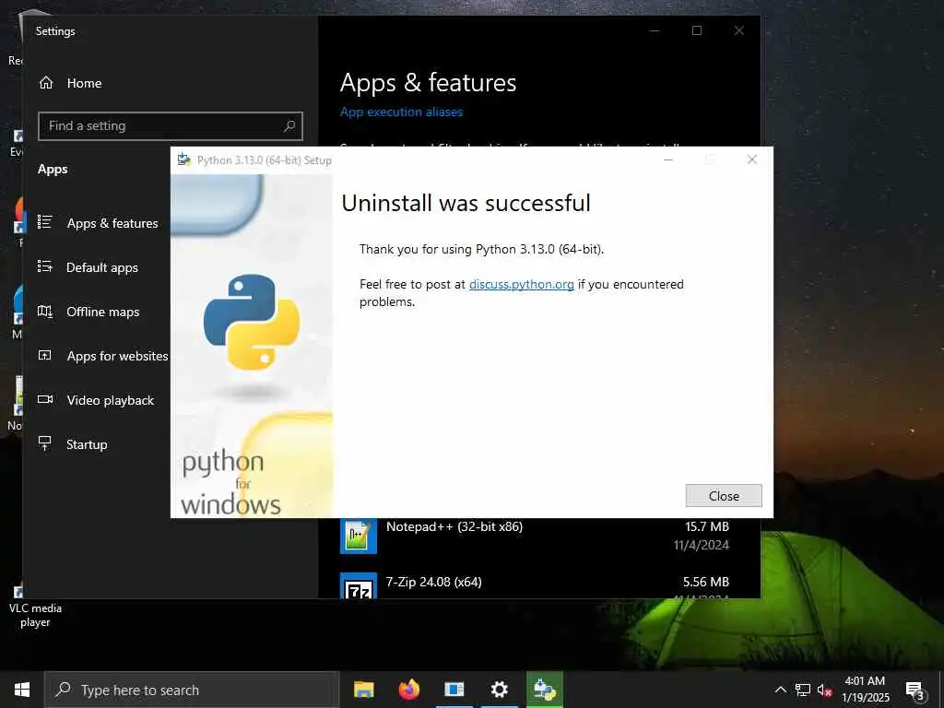Switch to the blue window app in the taskbar
This screenshot has height=708, width=944.
pyautogui.click(x=454, y=690)
